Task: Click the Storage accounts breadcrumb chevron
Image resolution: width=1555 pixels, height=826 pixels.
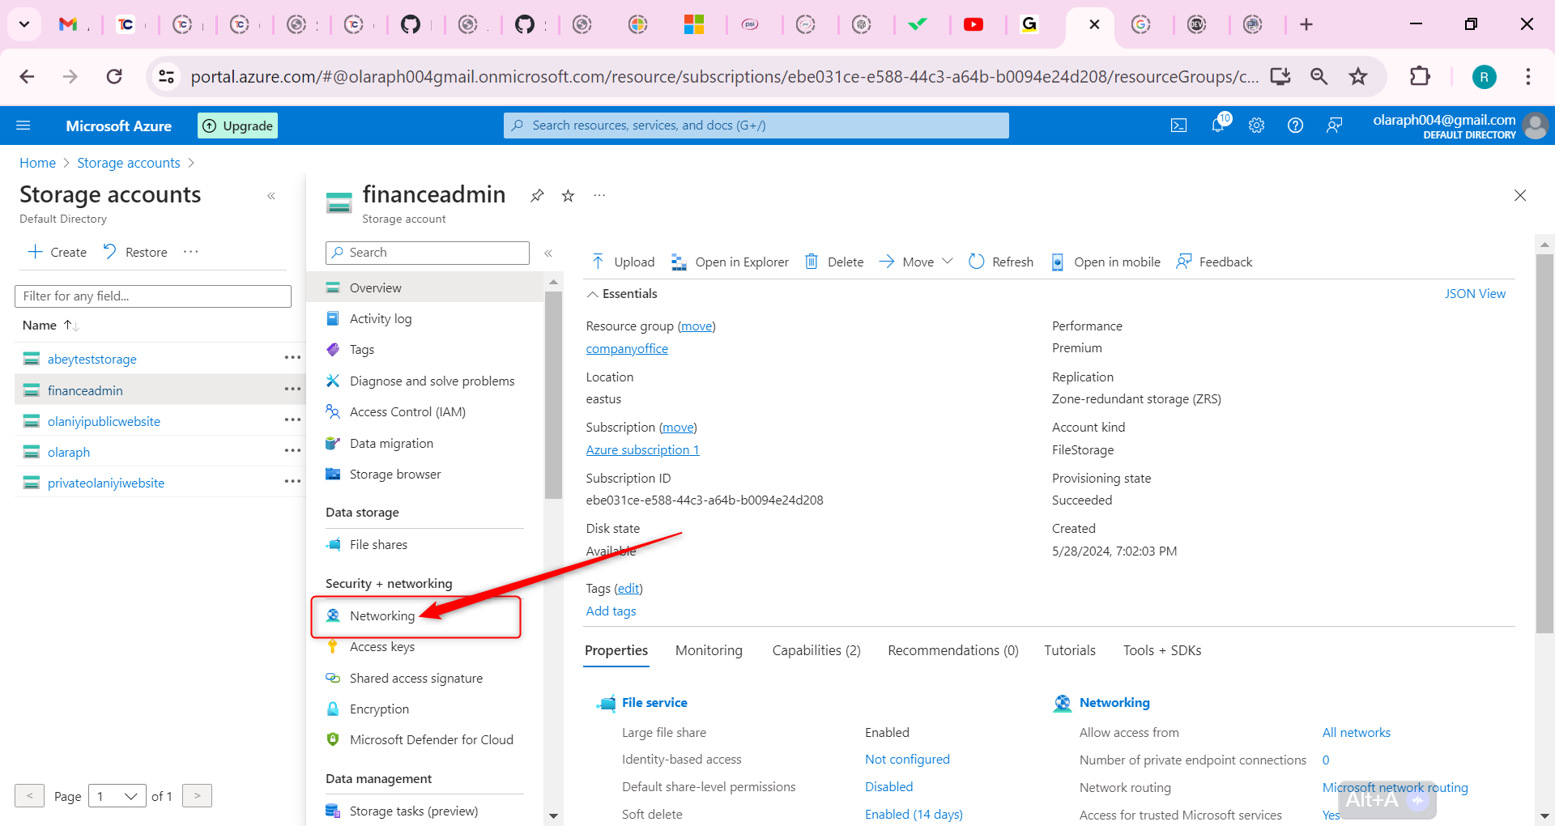Action: click(x=192, y=163)
